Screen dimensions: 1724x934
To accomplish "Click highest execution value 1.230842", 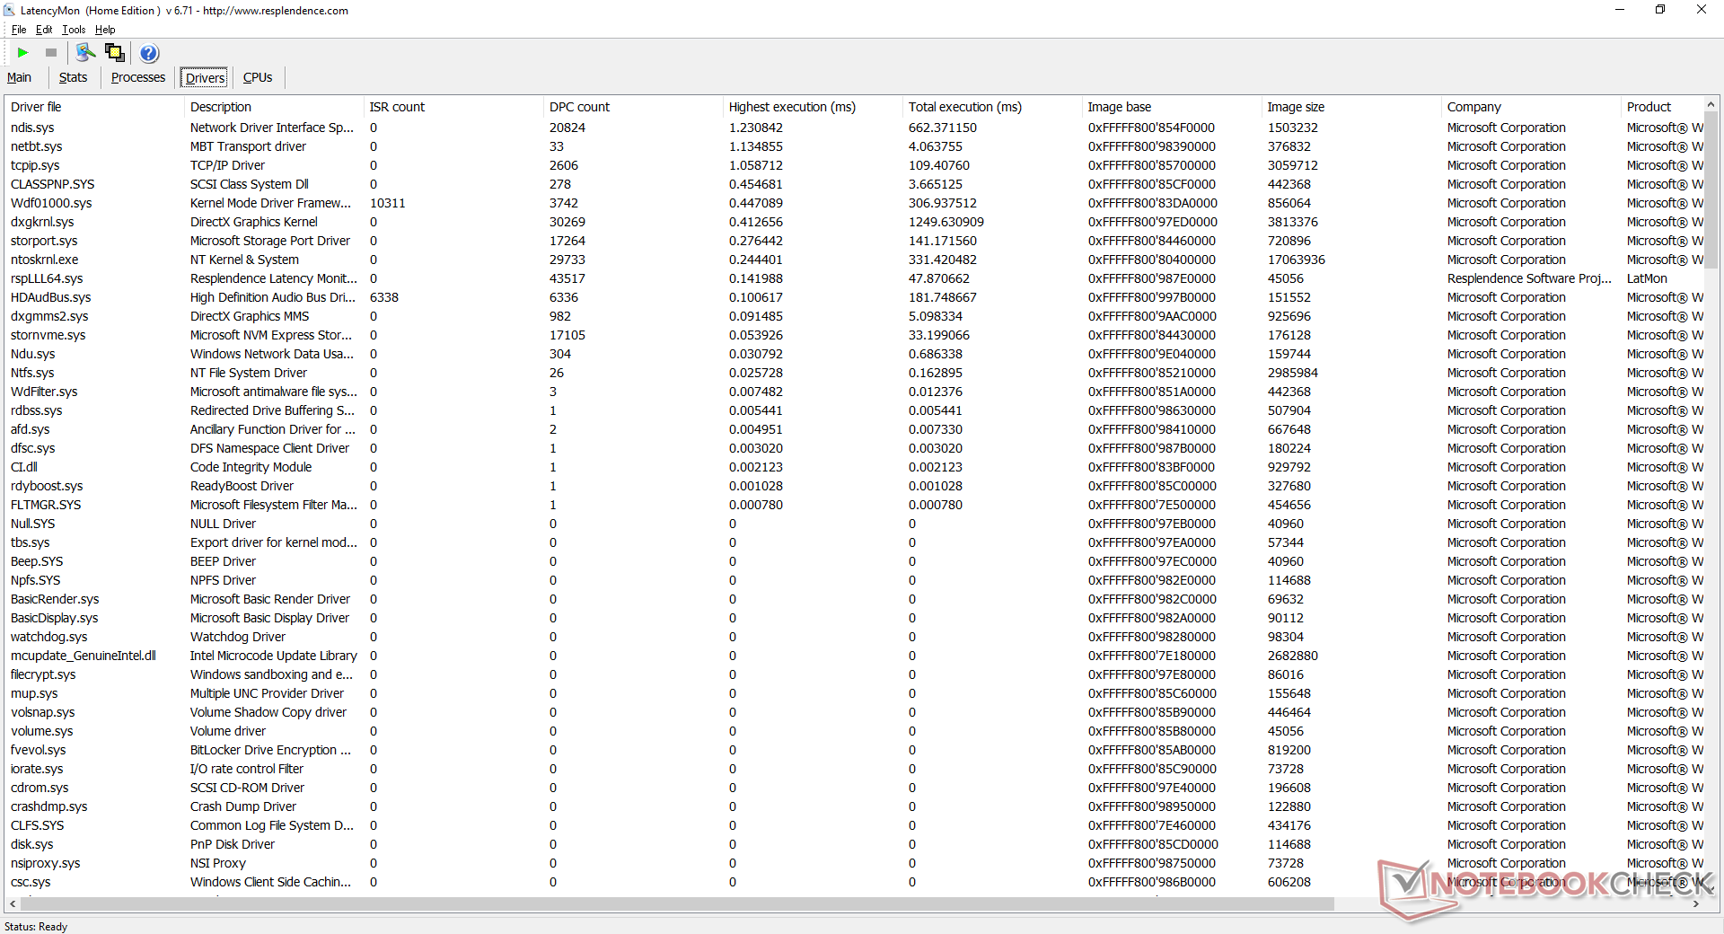I will pyautogui.click(x=756, y=128).
